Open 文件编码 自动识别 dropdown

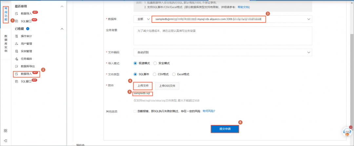click(x=223, y=52)
